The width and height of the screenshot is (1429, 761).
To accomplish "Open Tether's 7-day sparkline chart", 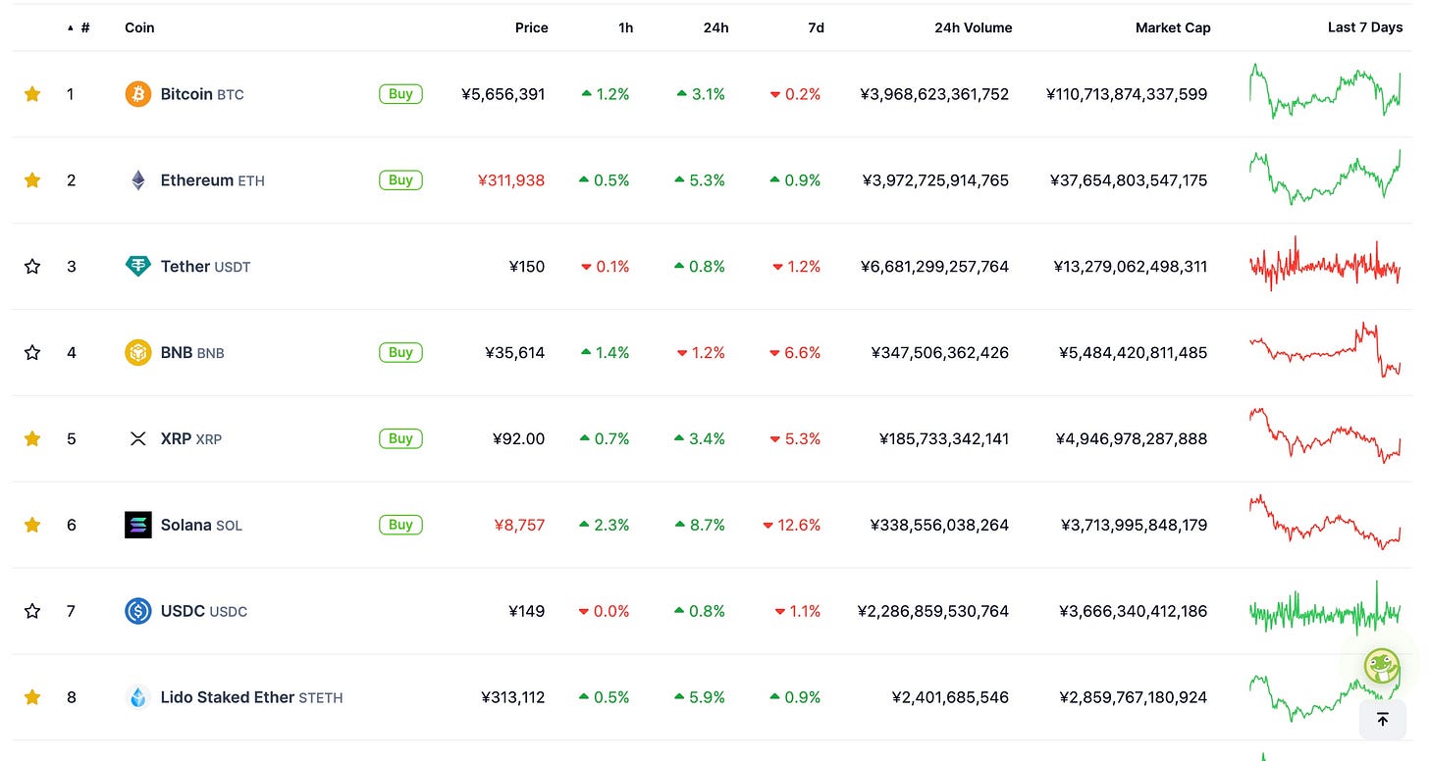I will click(1325, 265).
